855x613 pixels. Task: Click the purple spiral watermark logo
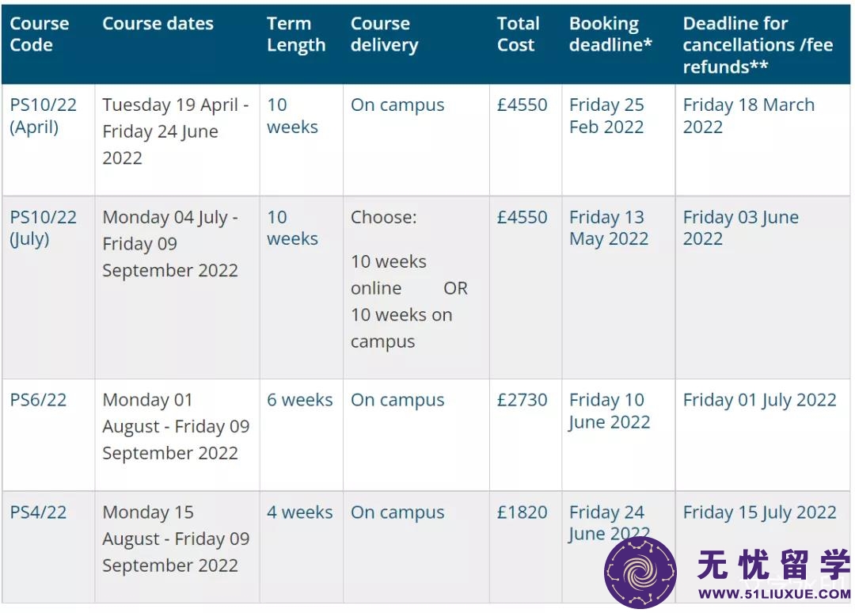pos(640,573)
